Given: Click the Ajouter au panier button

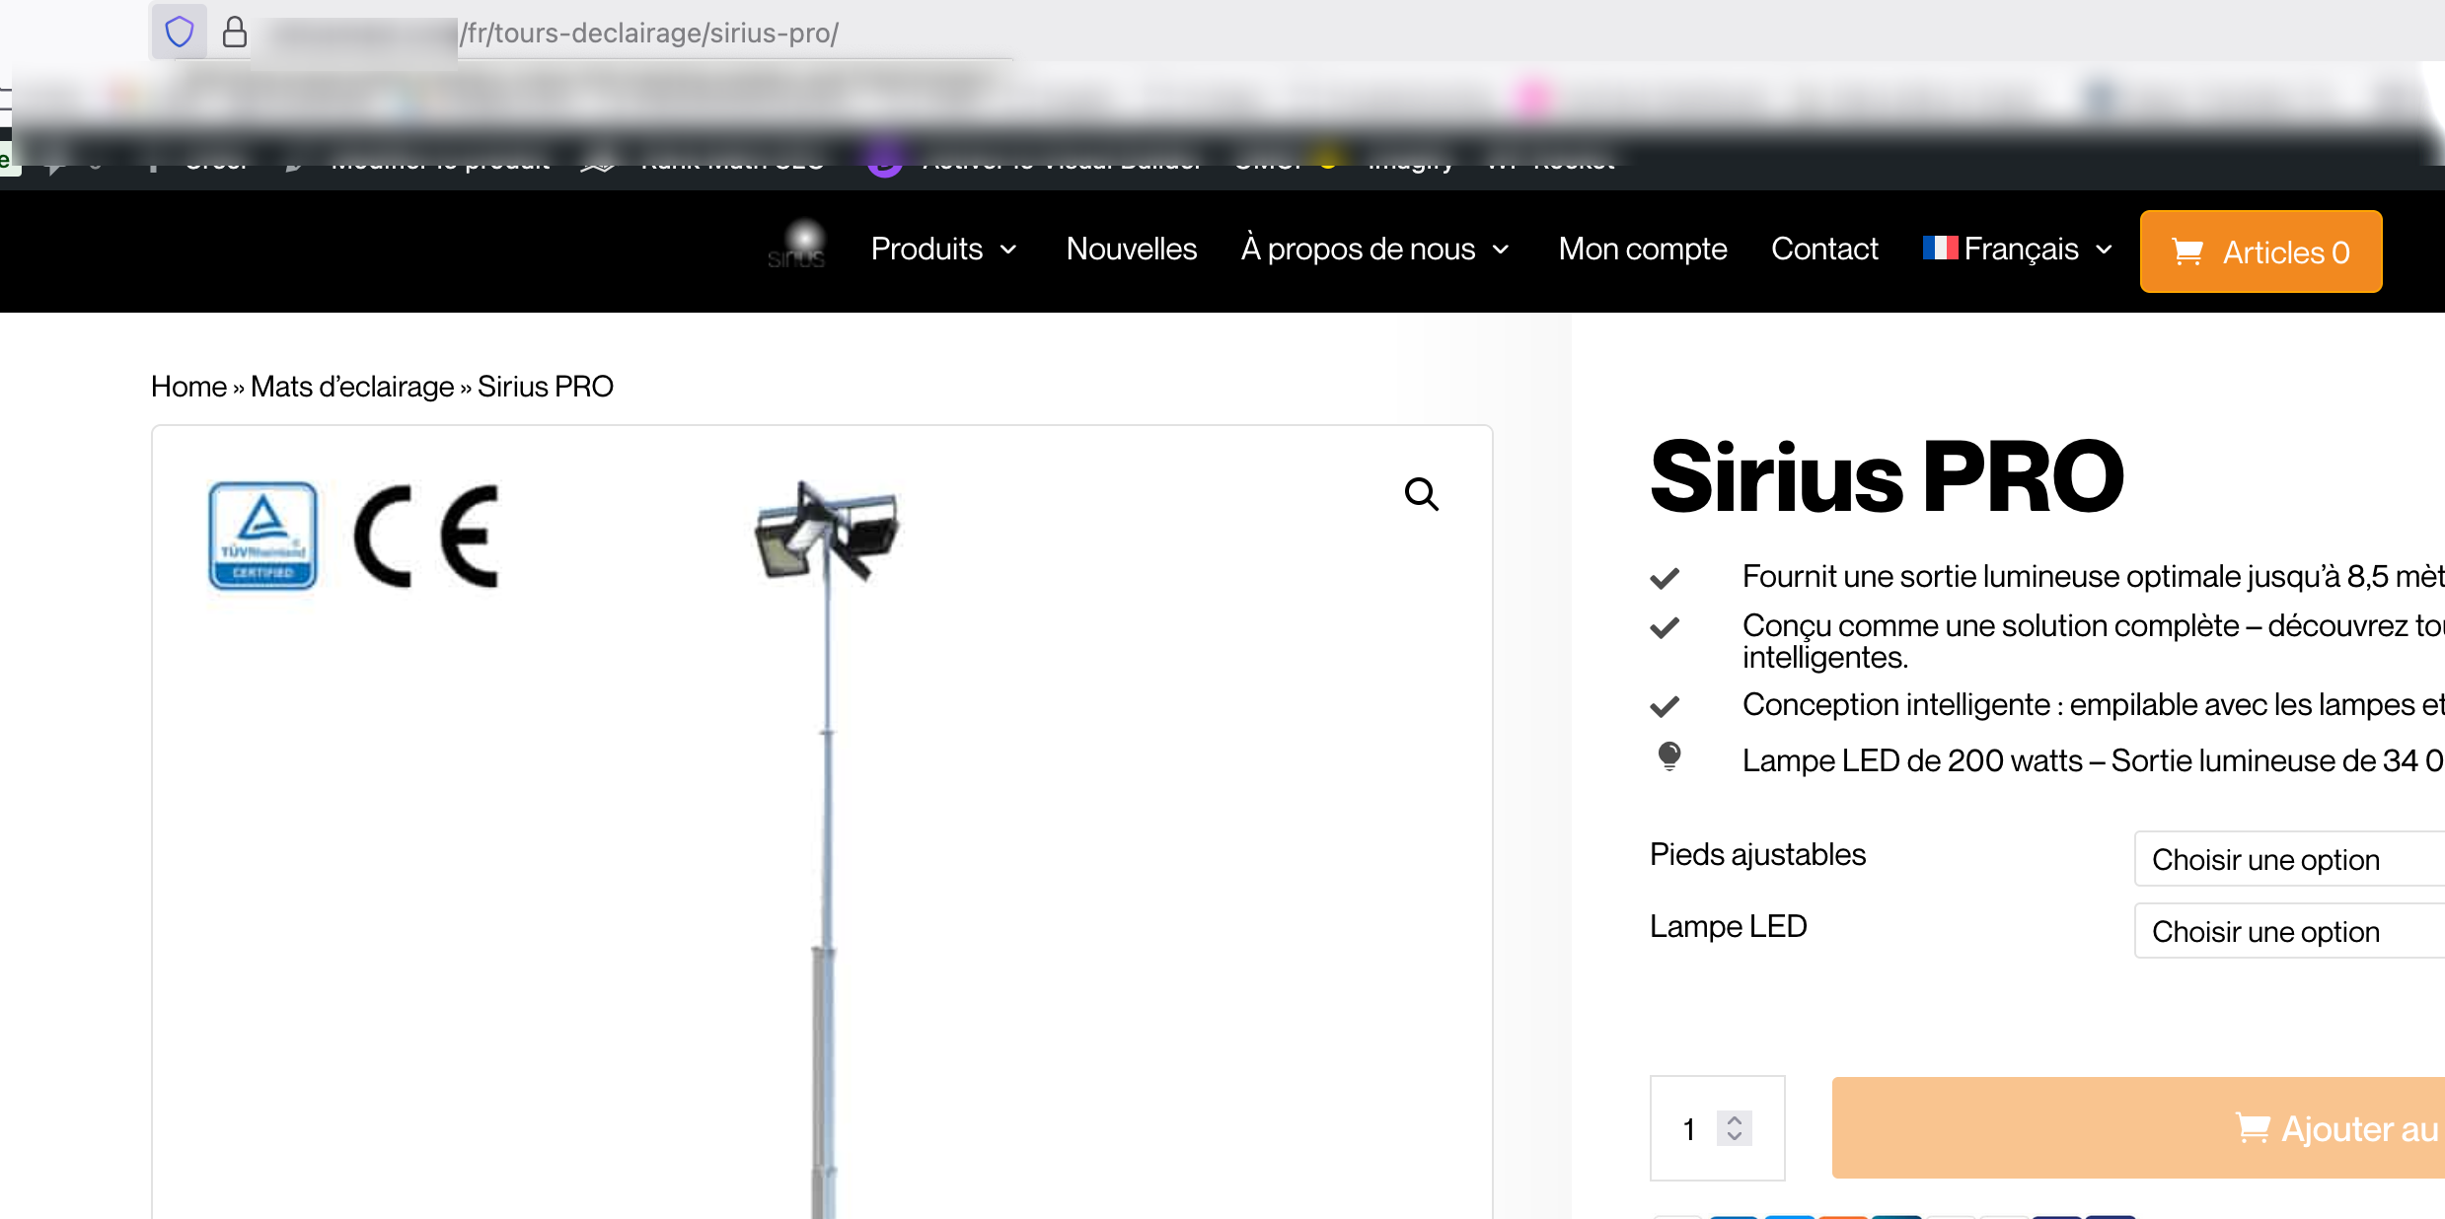Looking at the screenshot, I should [x=2138, y=1128].
